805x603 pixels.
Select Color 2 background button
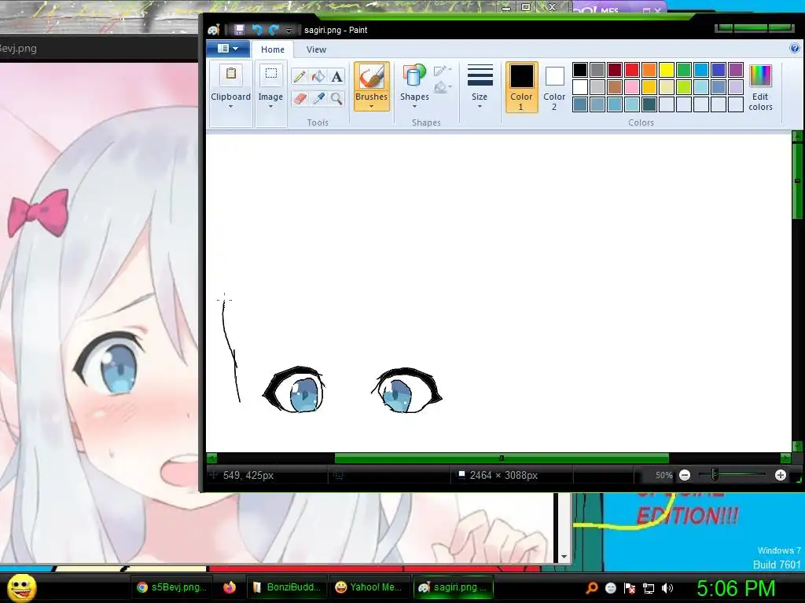[x=554, y=86]
